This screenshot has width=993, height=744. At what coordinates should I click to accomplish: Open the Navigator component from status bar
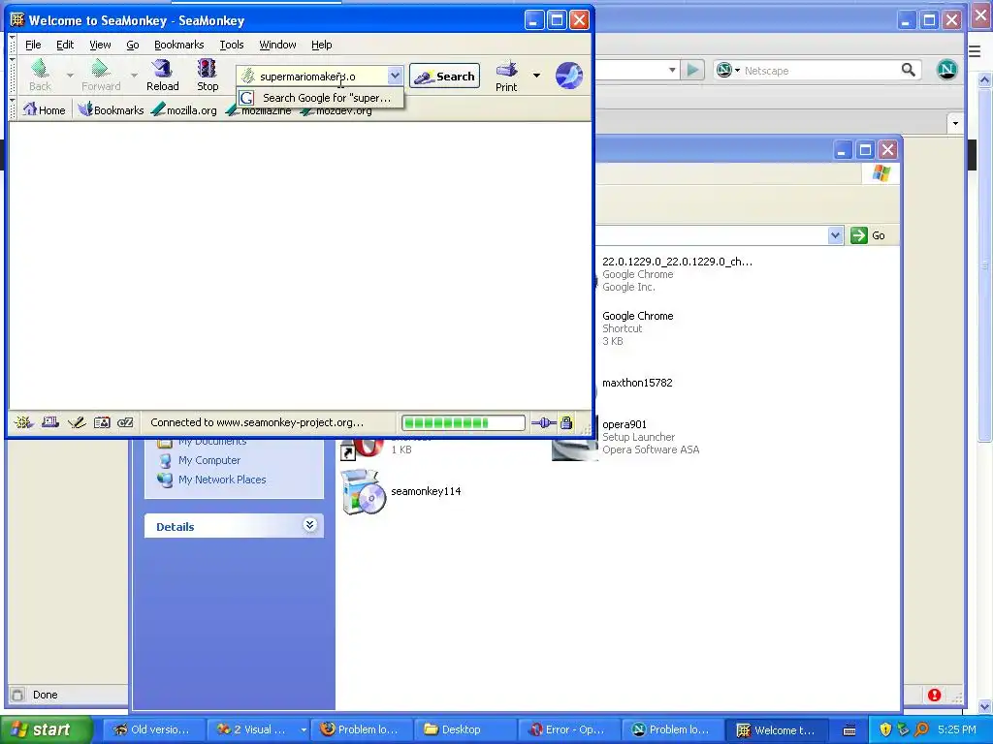[24, 422]
